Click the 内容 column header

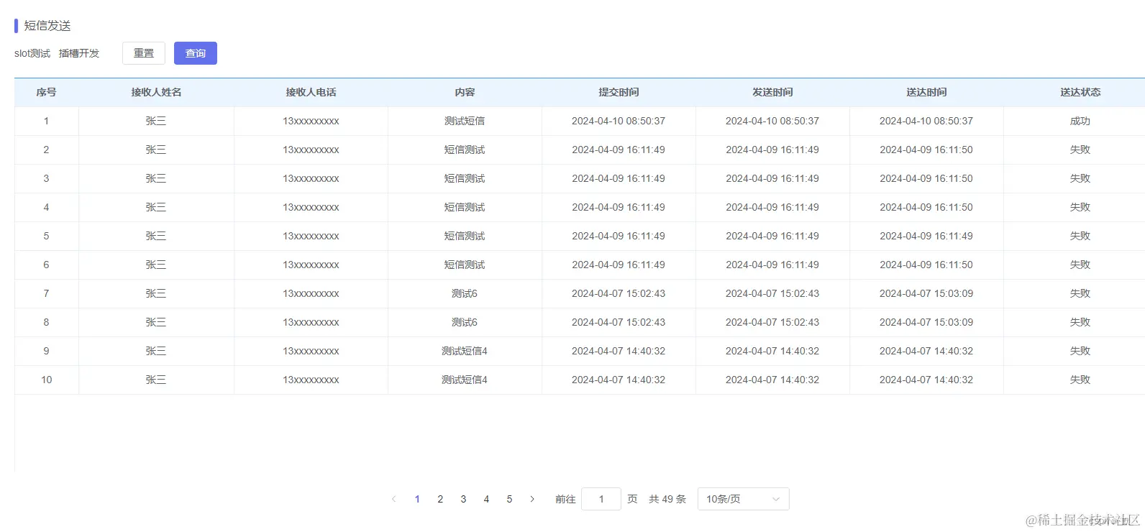coord(465,92)
